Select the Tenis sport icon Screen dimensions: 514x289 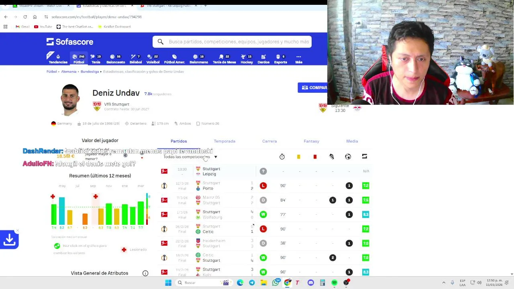pos(96,59)
